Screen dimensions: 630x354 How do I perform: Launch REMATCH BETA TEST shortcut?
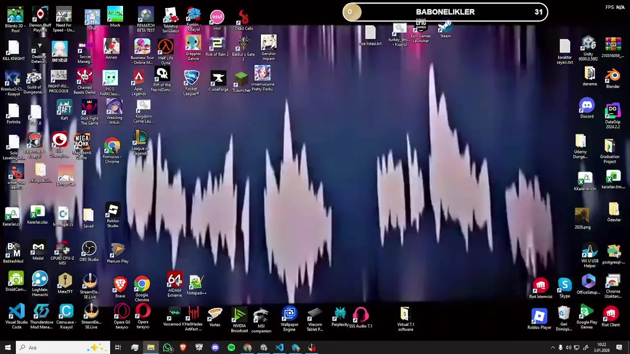pos(146,20)
